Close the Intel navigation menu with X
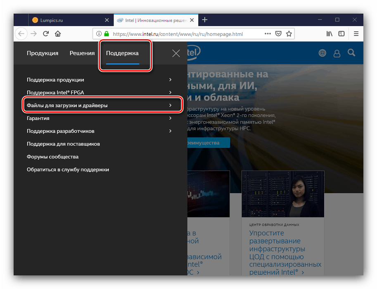The height and width of the screenshot is (289, 377). click(176, 53)
